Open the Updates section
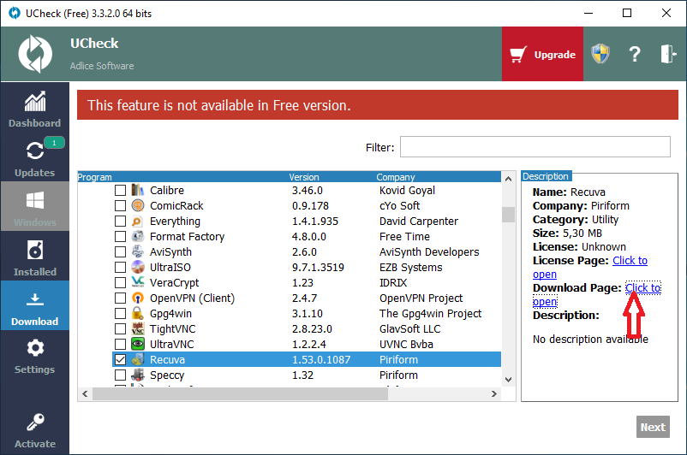 pyautogui.click(x=34, y=158)
